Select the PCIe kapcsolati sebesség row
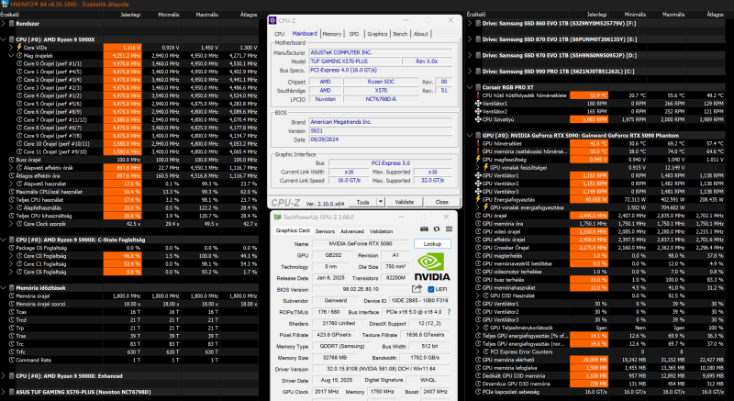Screen dimensions: 734x401 (600, 392)
